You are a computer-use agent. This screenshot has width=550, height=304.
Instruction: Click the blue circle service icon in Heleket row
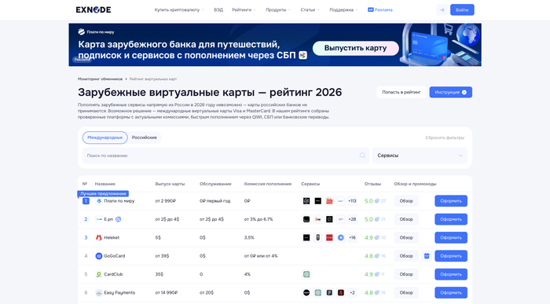coord(340,237)
